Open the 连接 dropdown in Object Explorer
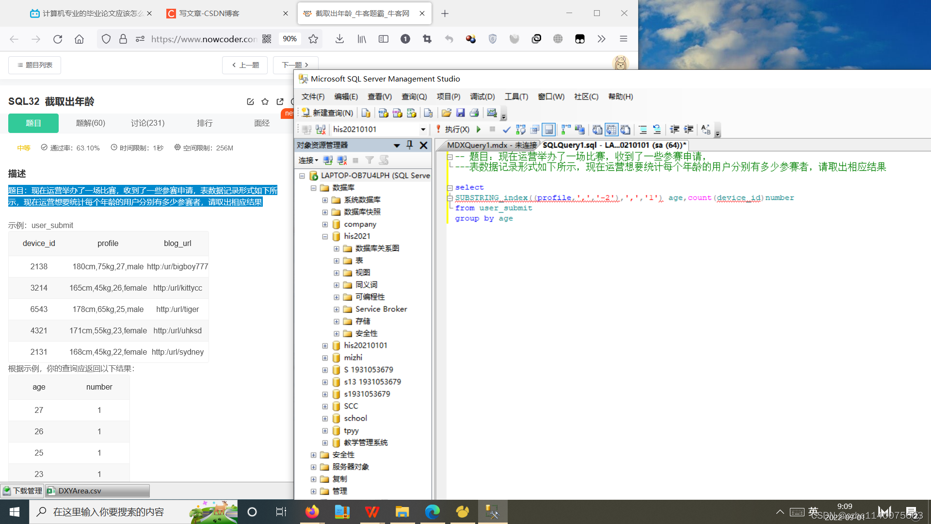931x524 pixels. tap(308, 160)
